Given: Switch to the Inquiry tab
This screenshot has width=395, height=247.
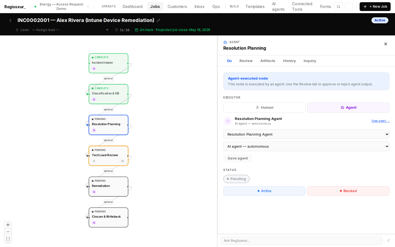Looking at the screenshot, I should (x=310, y=61).
